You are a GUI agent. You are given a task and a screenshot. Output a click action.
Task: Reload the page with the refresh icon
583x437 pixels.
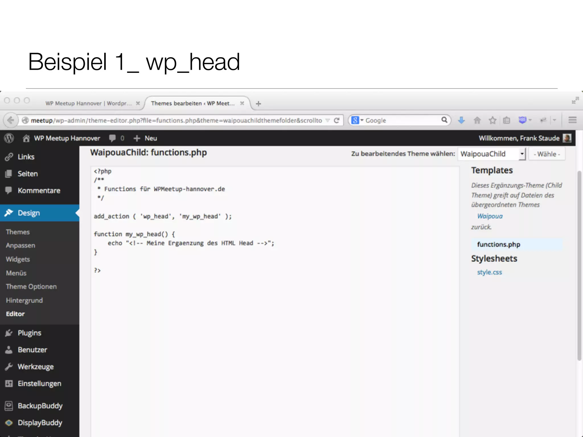(x=336, y=120)
